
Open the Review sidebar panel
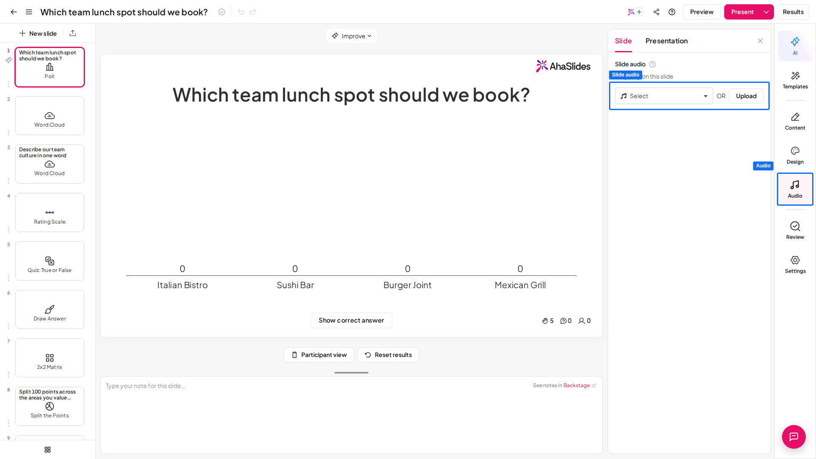pos(795,231)
